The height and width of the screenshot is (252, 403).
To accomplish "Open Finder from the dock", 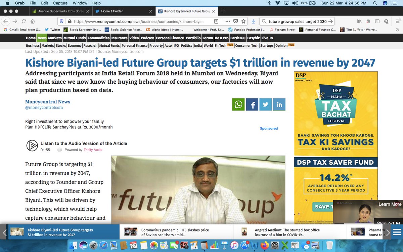I will coord(74,245).
